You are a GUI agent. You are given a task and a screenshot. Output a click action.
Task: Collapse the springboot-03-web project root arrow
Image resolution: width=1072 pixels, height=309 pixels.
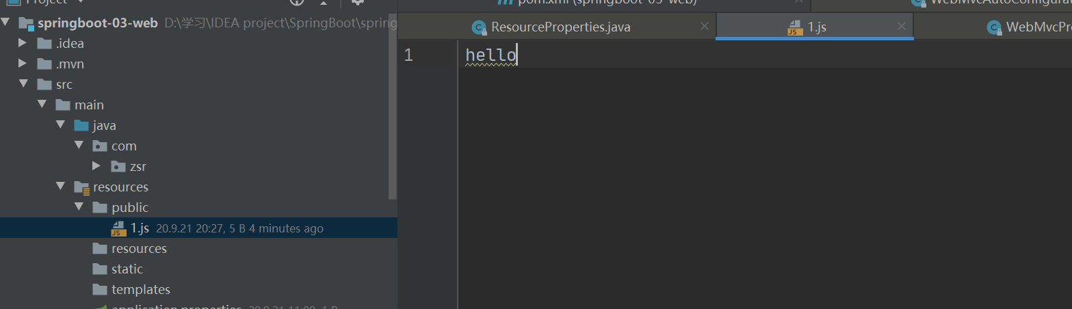[x=6, y=23]
